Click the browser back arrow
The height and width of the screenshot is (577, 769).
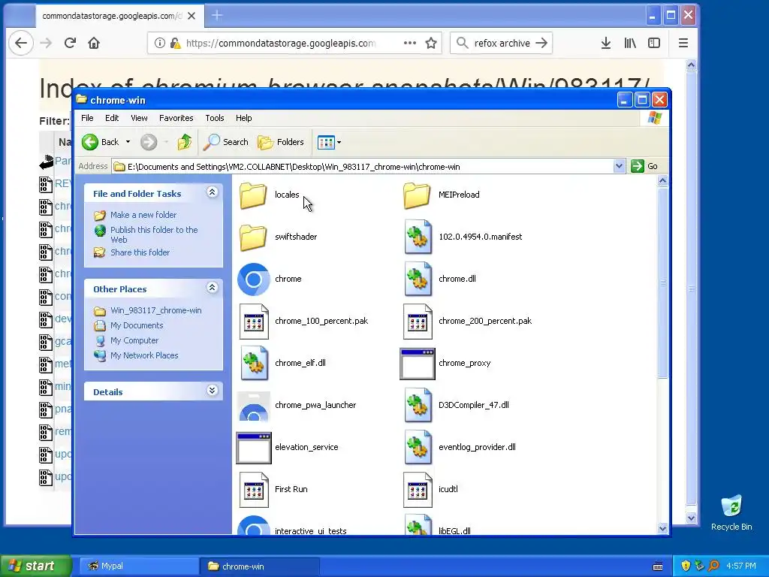(20, 43)
